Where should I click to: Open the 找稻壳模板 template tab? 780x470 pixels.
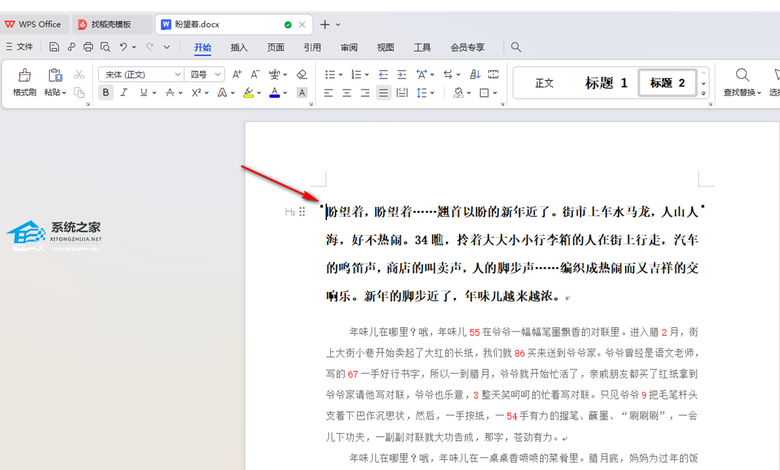tap(112, 24)
